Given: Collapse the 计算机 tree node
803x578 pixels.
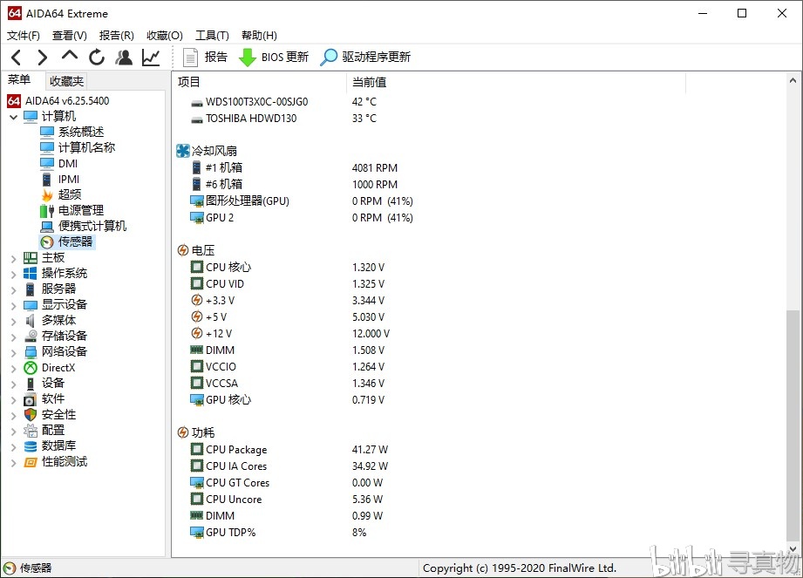Looking at the screenshot, I should pos(13,117).
